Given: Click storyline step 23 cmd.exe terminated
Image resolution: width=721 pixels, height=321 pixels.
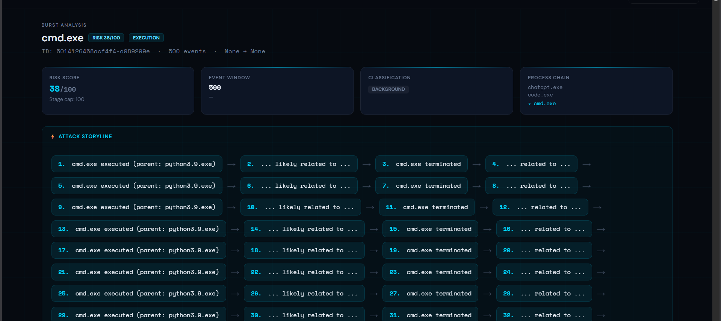Looking at the screenshot, I should pos(430,272).
